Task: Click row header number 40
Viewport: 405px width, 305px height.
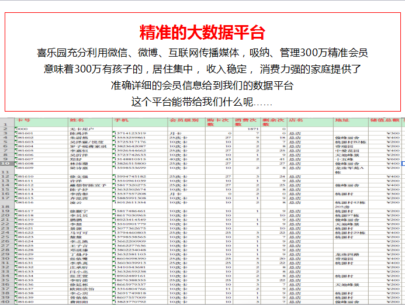Action: (7, 301)
